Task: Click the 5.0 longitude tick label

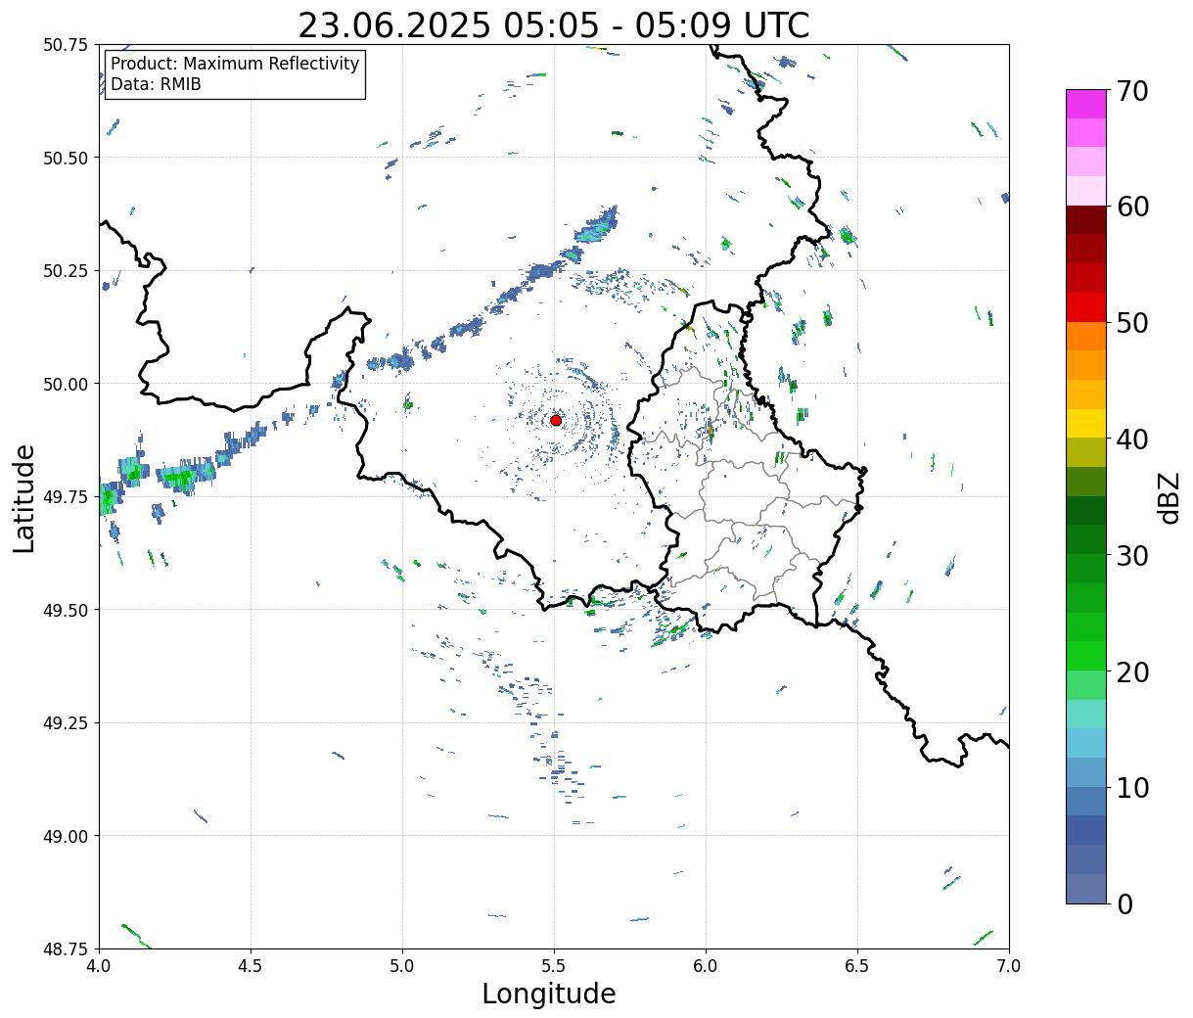Action: [x=402, y=966]
